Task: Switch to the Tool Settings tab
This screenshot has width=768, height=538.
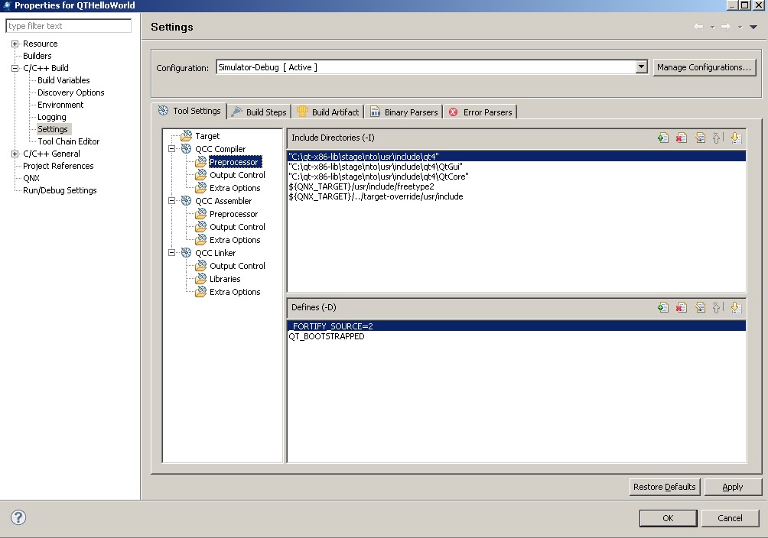Action: tap(189, 111)
